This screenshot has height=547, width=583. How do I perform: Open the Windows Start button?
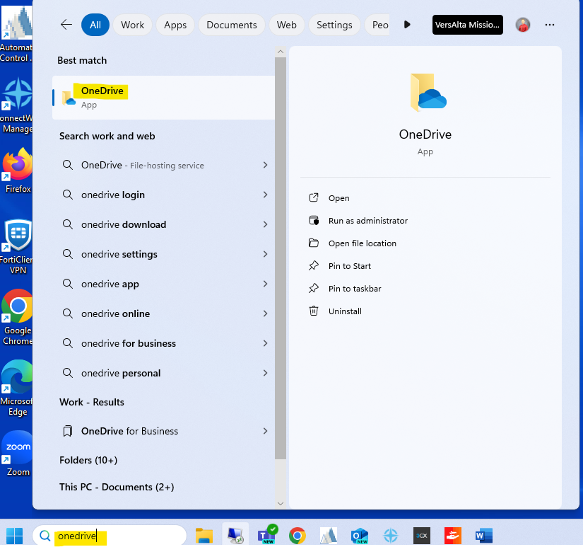(x=15, y=536)
